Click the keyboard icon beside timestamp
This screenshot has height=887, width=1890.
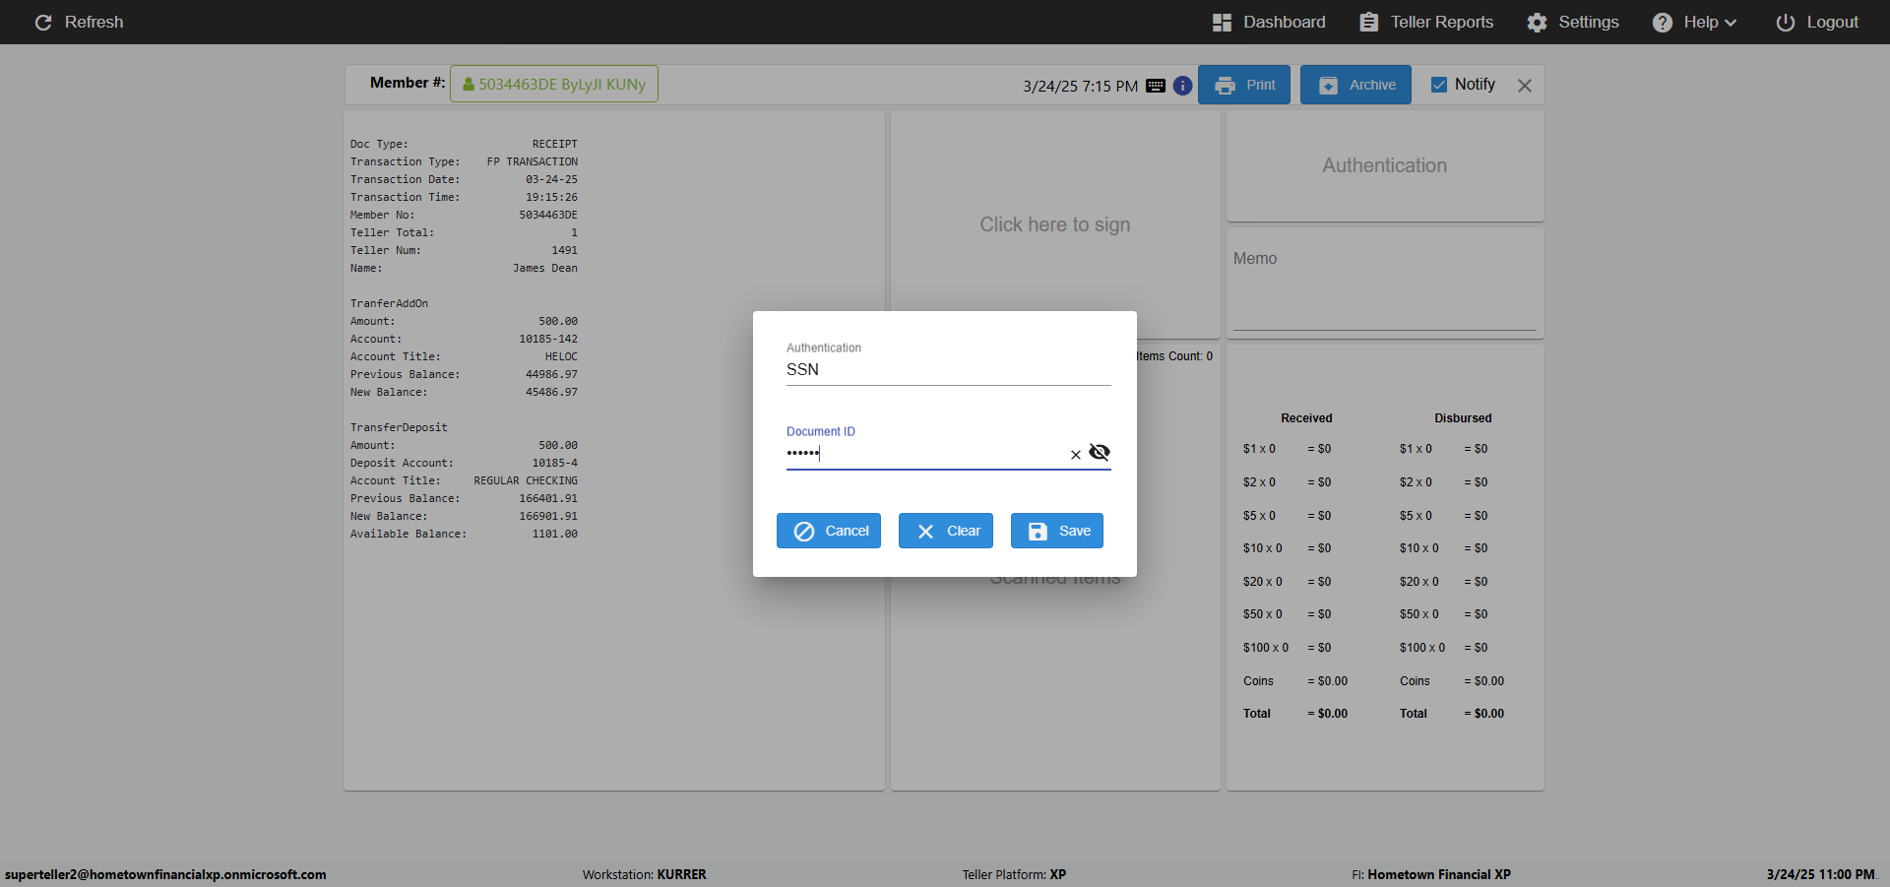[1156, 86]
